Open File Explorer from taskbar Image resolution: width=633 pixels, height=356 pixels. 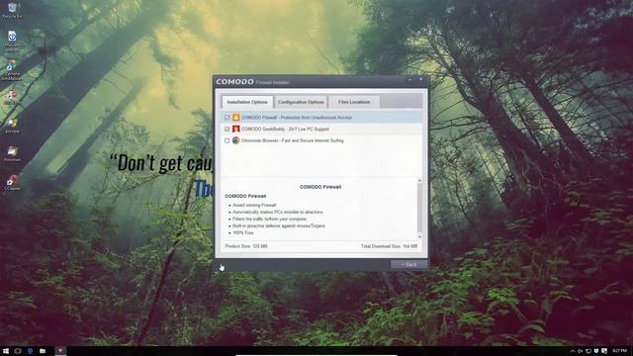click(x=43, y=351)
